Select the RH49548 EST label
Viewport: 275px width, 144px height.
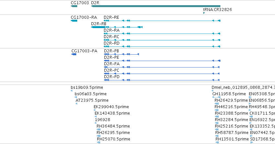(x=262, y=107)
